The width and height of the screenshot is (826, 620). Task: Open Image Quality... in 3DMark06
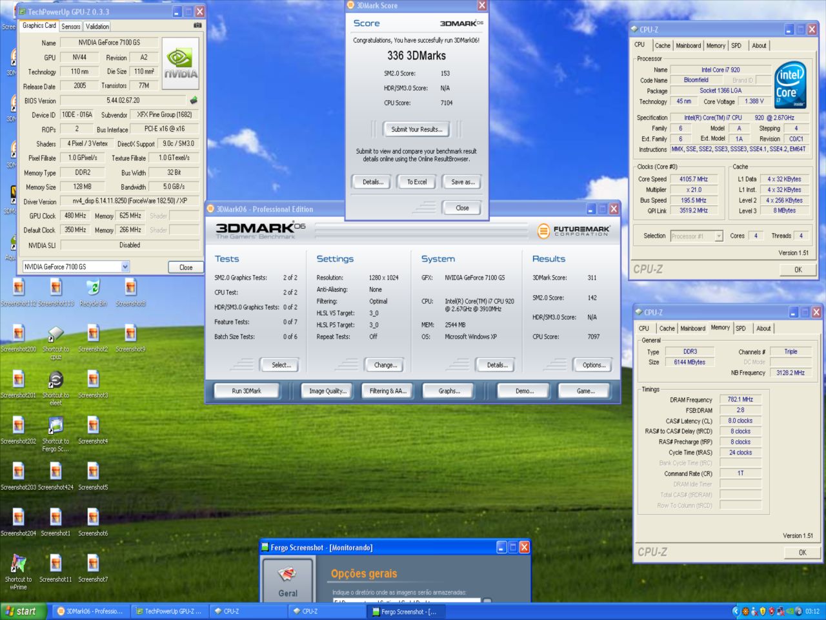328,391
